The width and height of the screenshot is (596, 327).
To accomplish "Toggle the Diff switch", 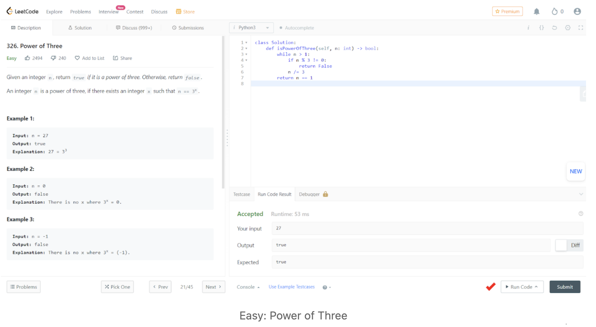I will coord(561,245).
